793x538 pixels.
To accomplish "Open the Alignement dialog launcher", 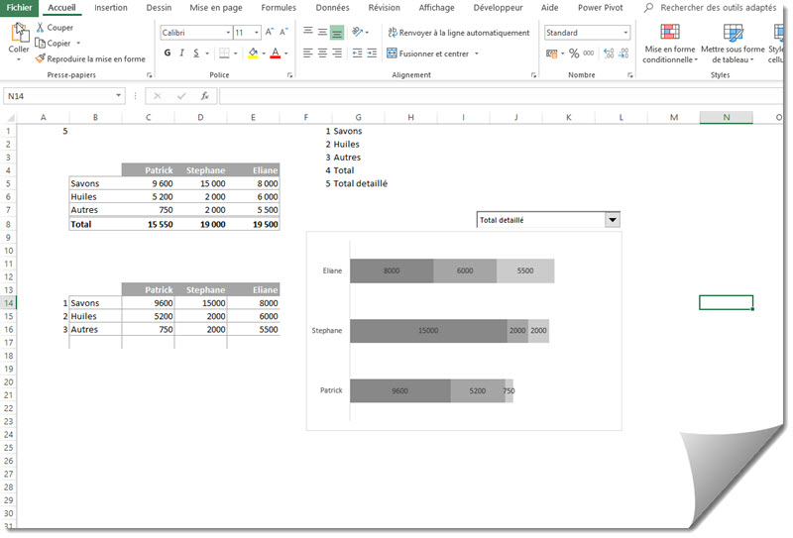I will click(533, 75).
